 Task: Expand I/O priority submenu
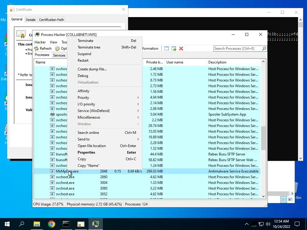108,104
